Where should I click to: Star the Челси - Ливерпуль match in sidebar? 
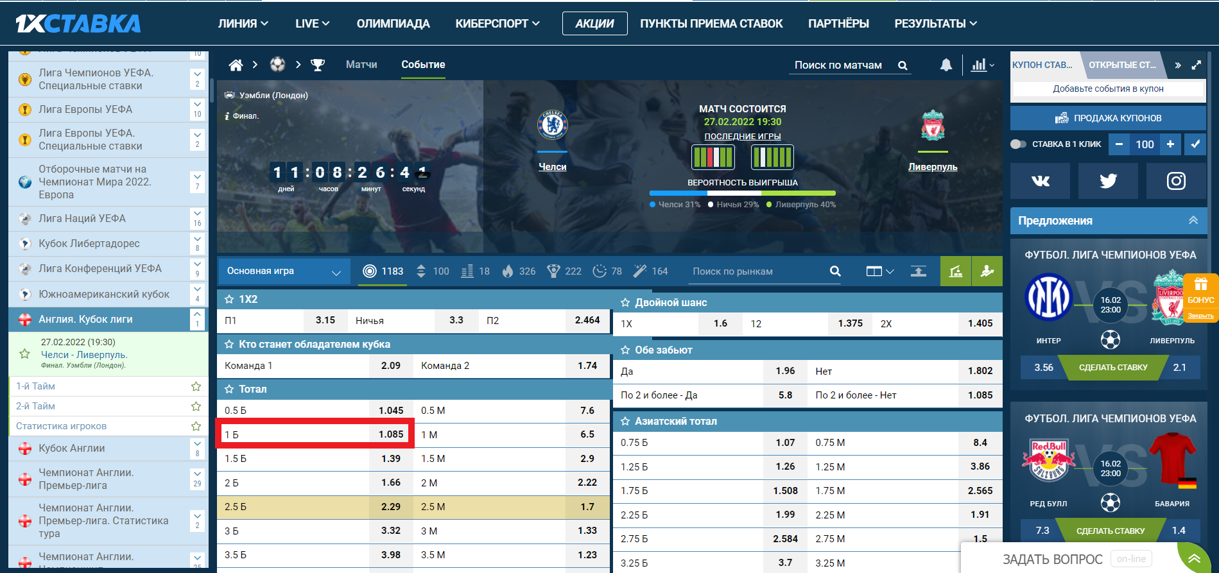[x=24, y=354]
